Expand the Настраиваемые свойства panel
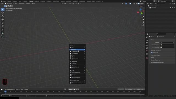Image resolution: width=176 pixels, height=99 pixels. coord(157,62)
